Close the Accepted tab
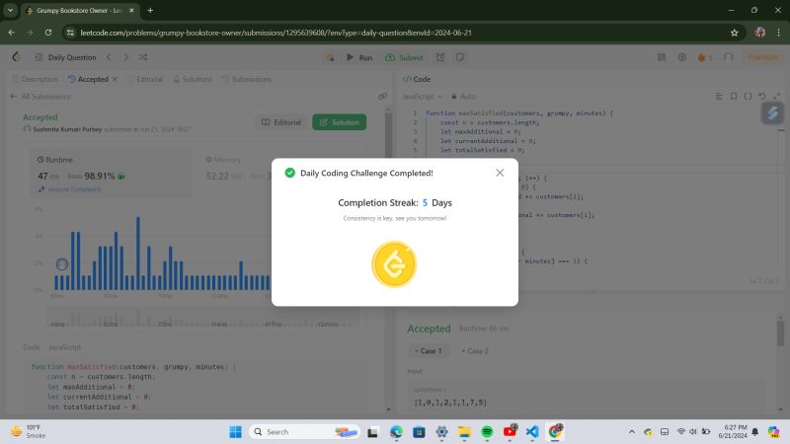 click(x=115, y=79)
